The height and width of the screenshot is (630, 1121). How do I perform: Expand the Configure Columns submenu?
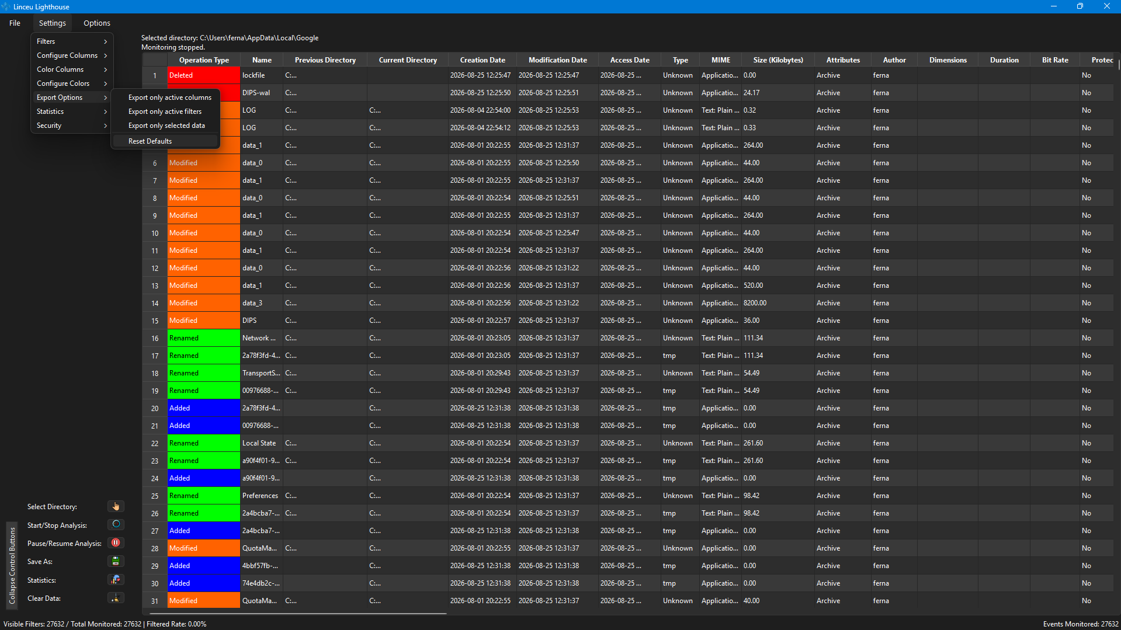point(72,55)
